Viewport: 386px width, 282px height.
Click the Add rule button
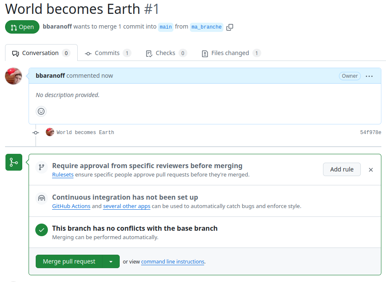pyautogui.click(x=342, y=169)
